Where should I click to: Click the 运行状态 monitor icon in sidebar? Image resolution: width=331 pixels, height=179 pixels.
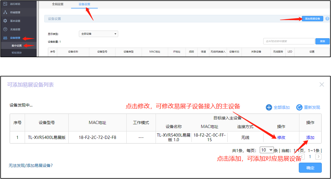tap(5, 4)
